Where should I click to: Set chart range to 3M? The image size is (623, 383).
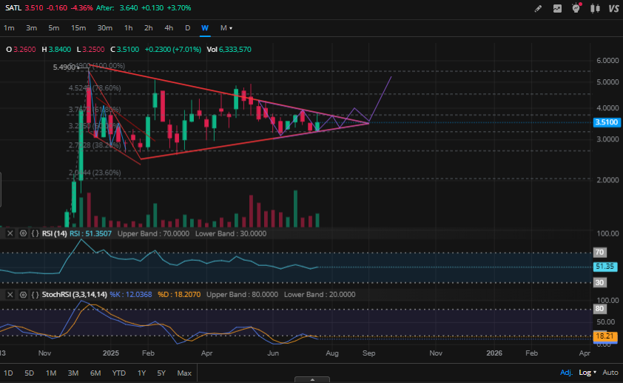click(73, 373)
